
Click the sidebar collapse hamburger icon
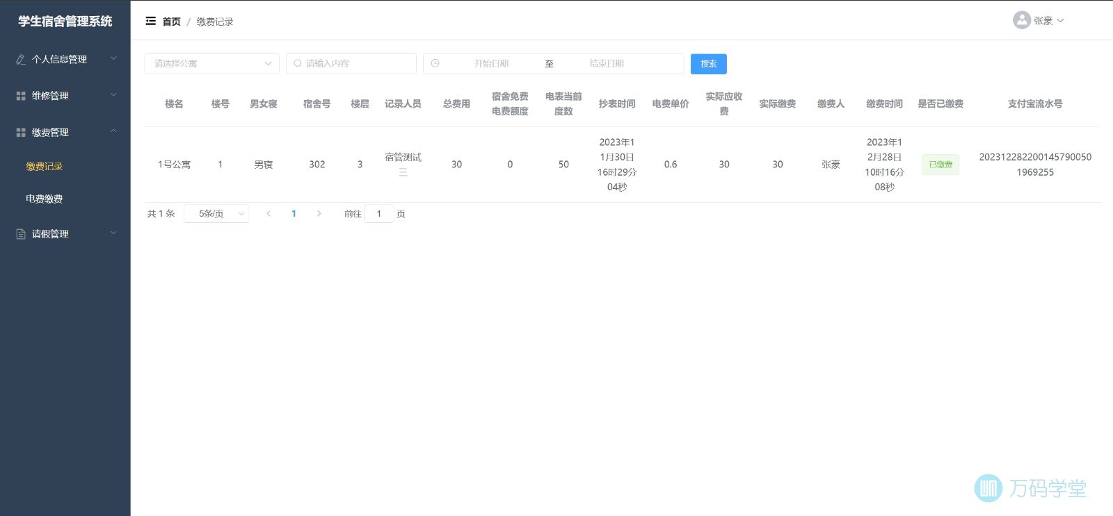150,21
